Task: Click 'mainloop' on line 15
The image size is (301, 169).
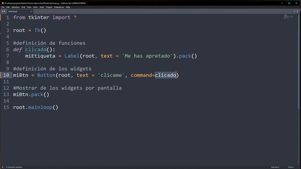Action: click(x=40, y=108)
